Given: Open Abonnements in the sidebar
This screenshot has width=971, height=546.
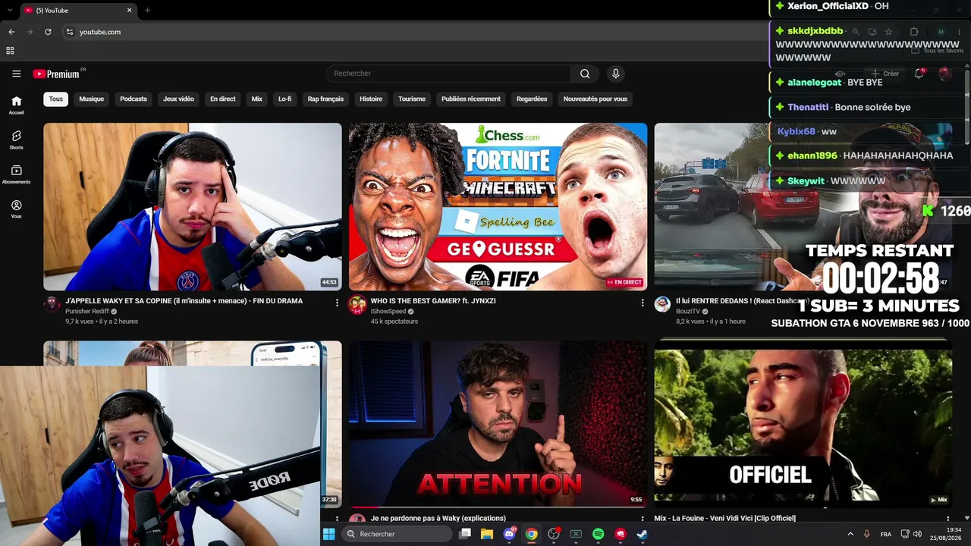Looking at the screenshot, I should (16, 174).
